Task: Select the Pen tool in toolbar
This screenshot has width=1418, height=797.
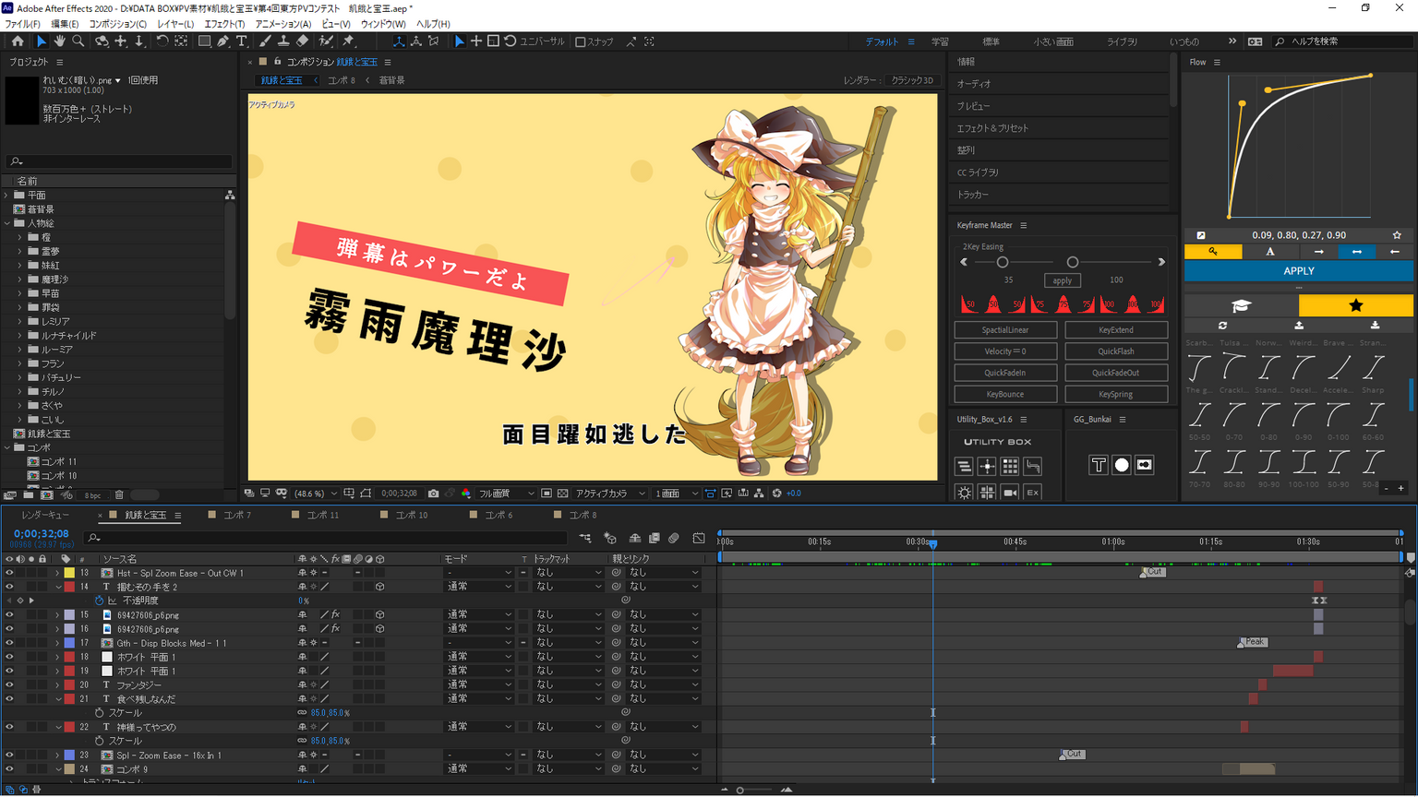Action: pos(223,42)
